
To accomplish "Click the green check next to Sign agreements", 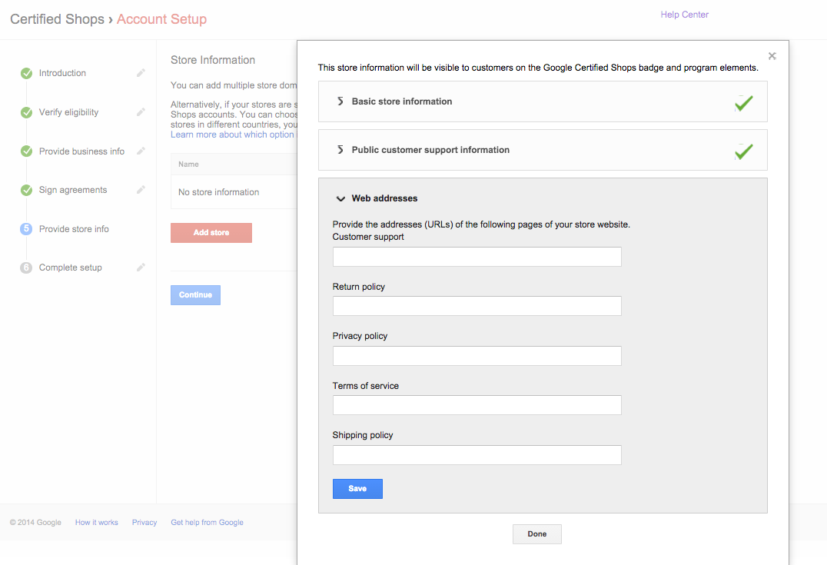I will pyautogui.click(x=26, y=190).
